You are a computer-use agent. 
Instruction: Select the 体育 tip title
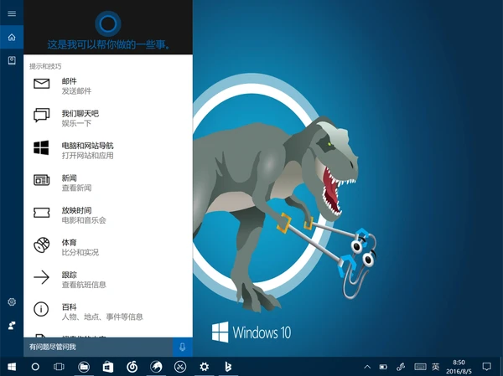point(69,243)
